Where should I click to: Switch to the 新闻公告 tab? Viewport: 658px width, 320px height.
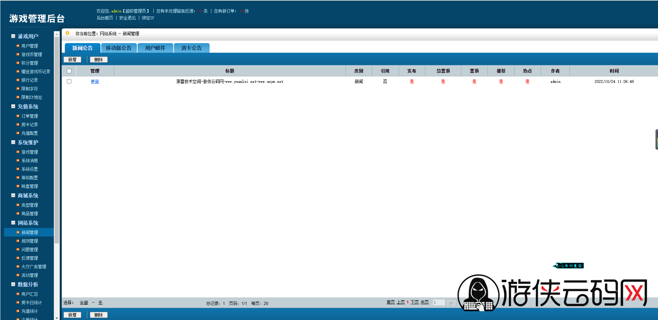(x=82, y=48)
